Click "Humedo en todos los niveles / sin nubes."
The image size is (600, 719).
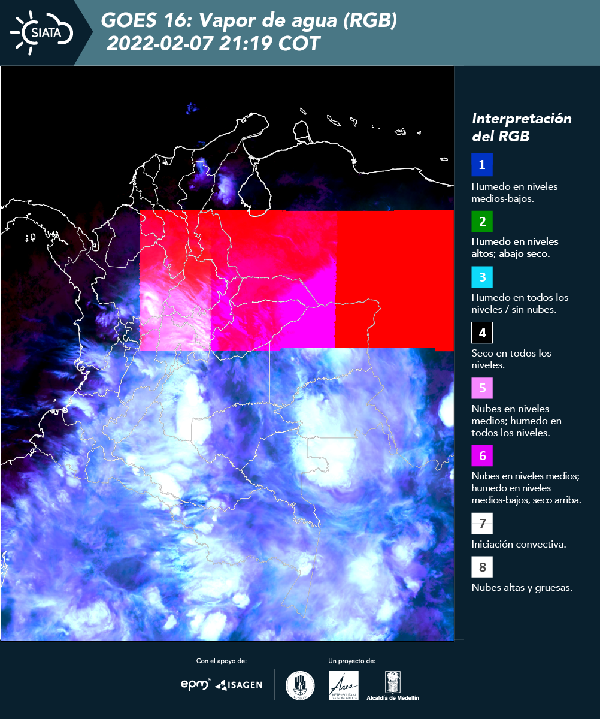520,303
